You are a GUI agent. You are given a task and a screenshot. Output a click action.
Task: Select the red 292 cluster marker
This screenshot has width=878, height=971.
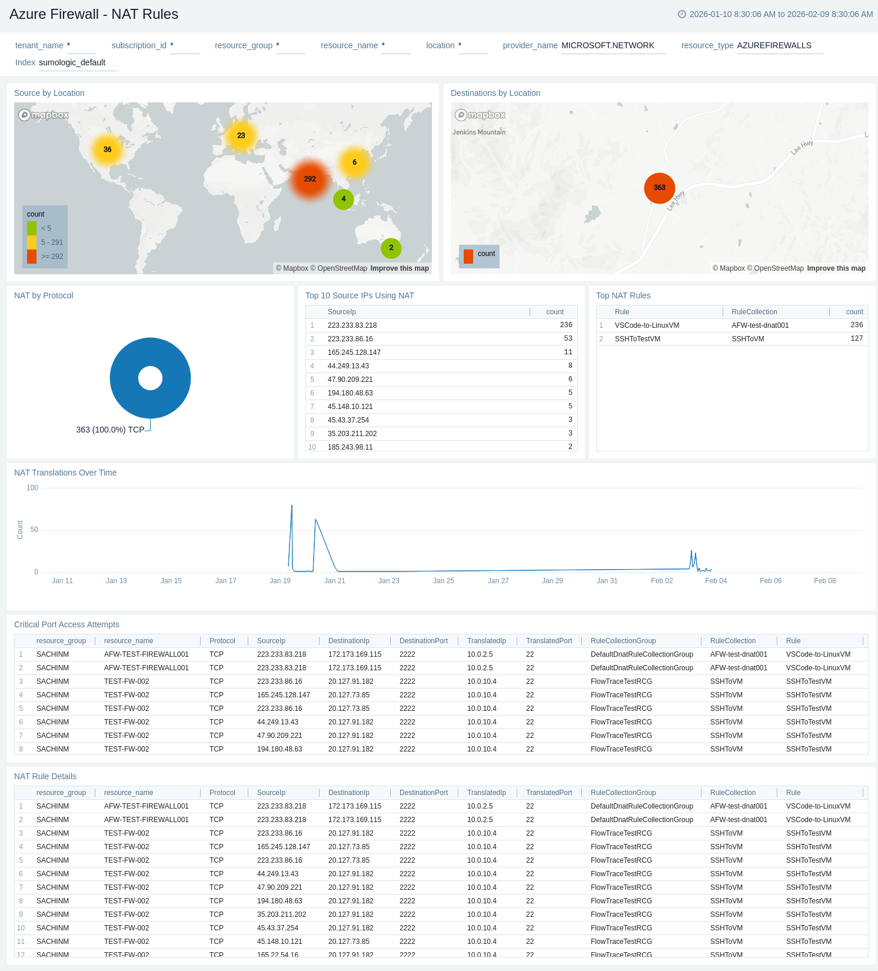coord(310,179)
